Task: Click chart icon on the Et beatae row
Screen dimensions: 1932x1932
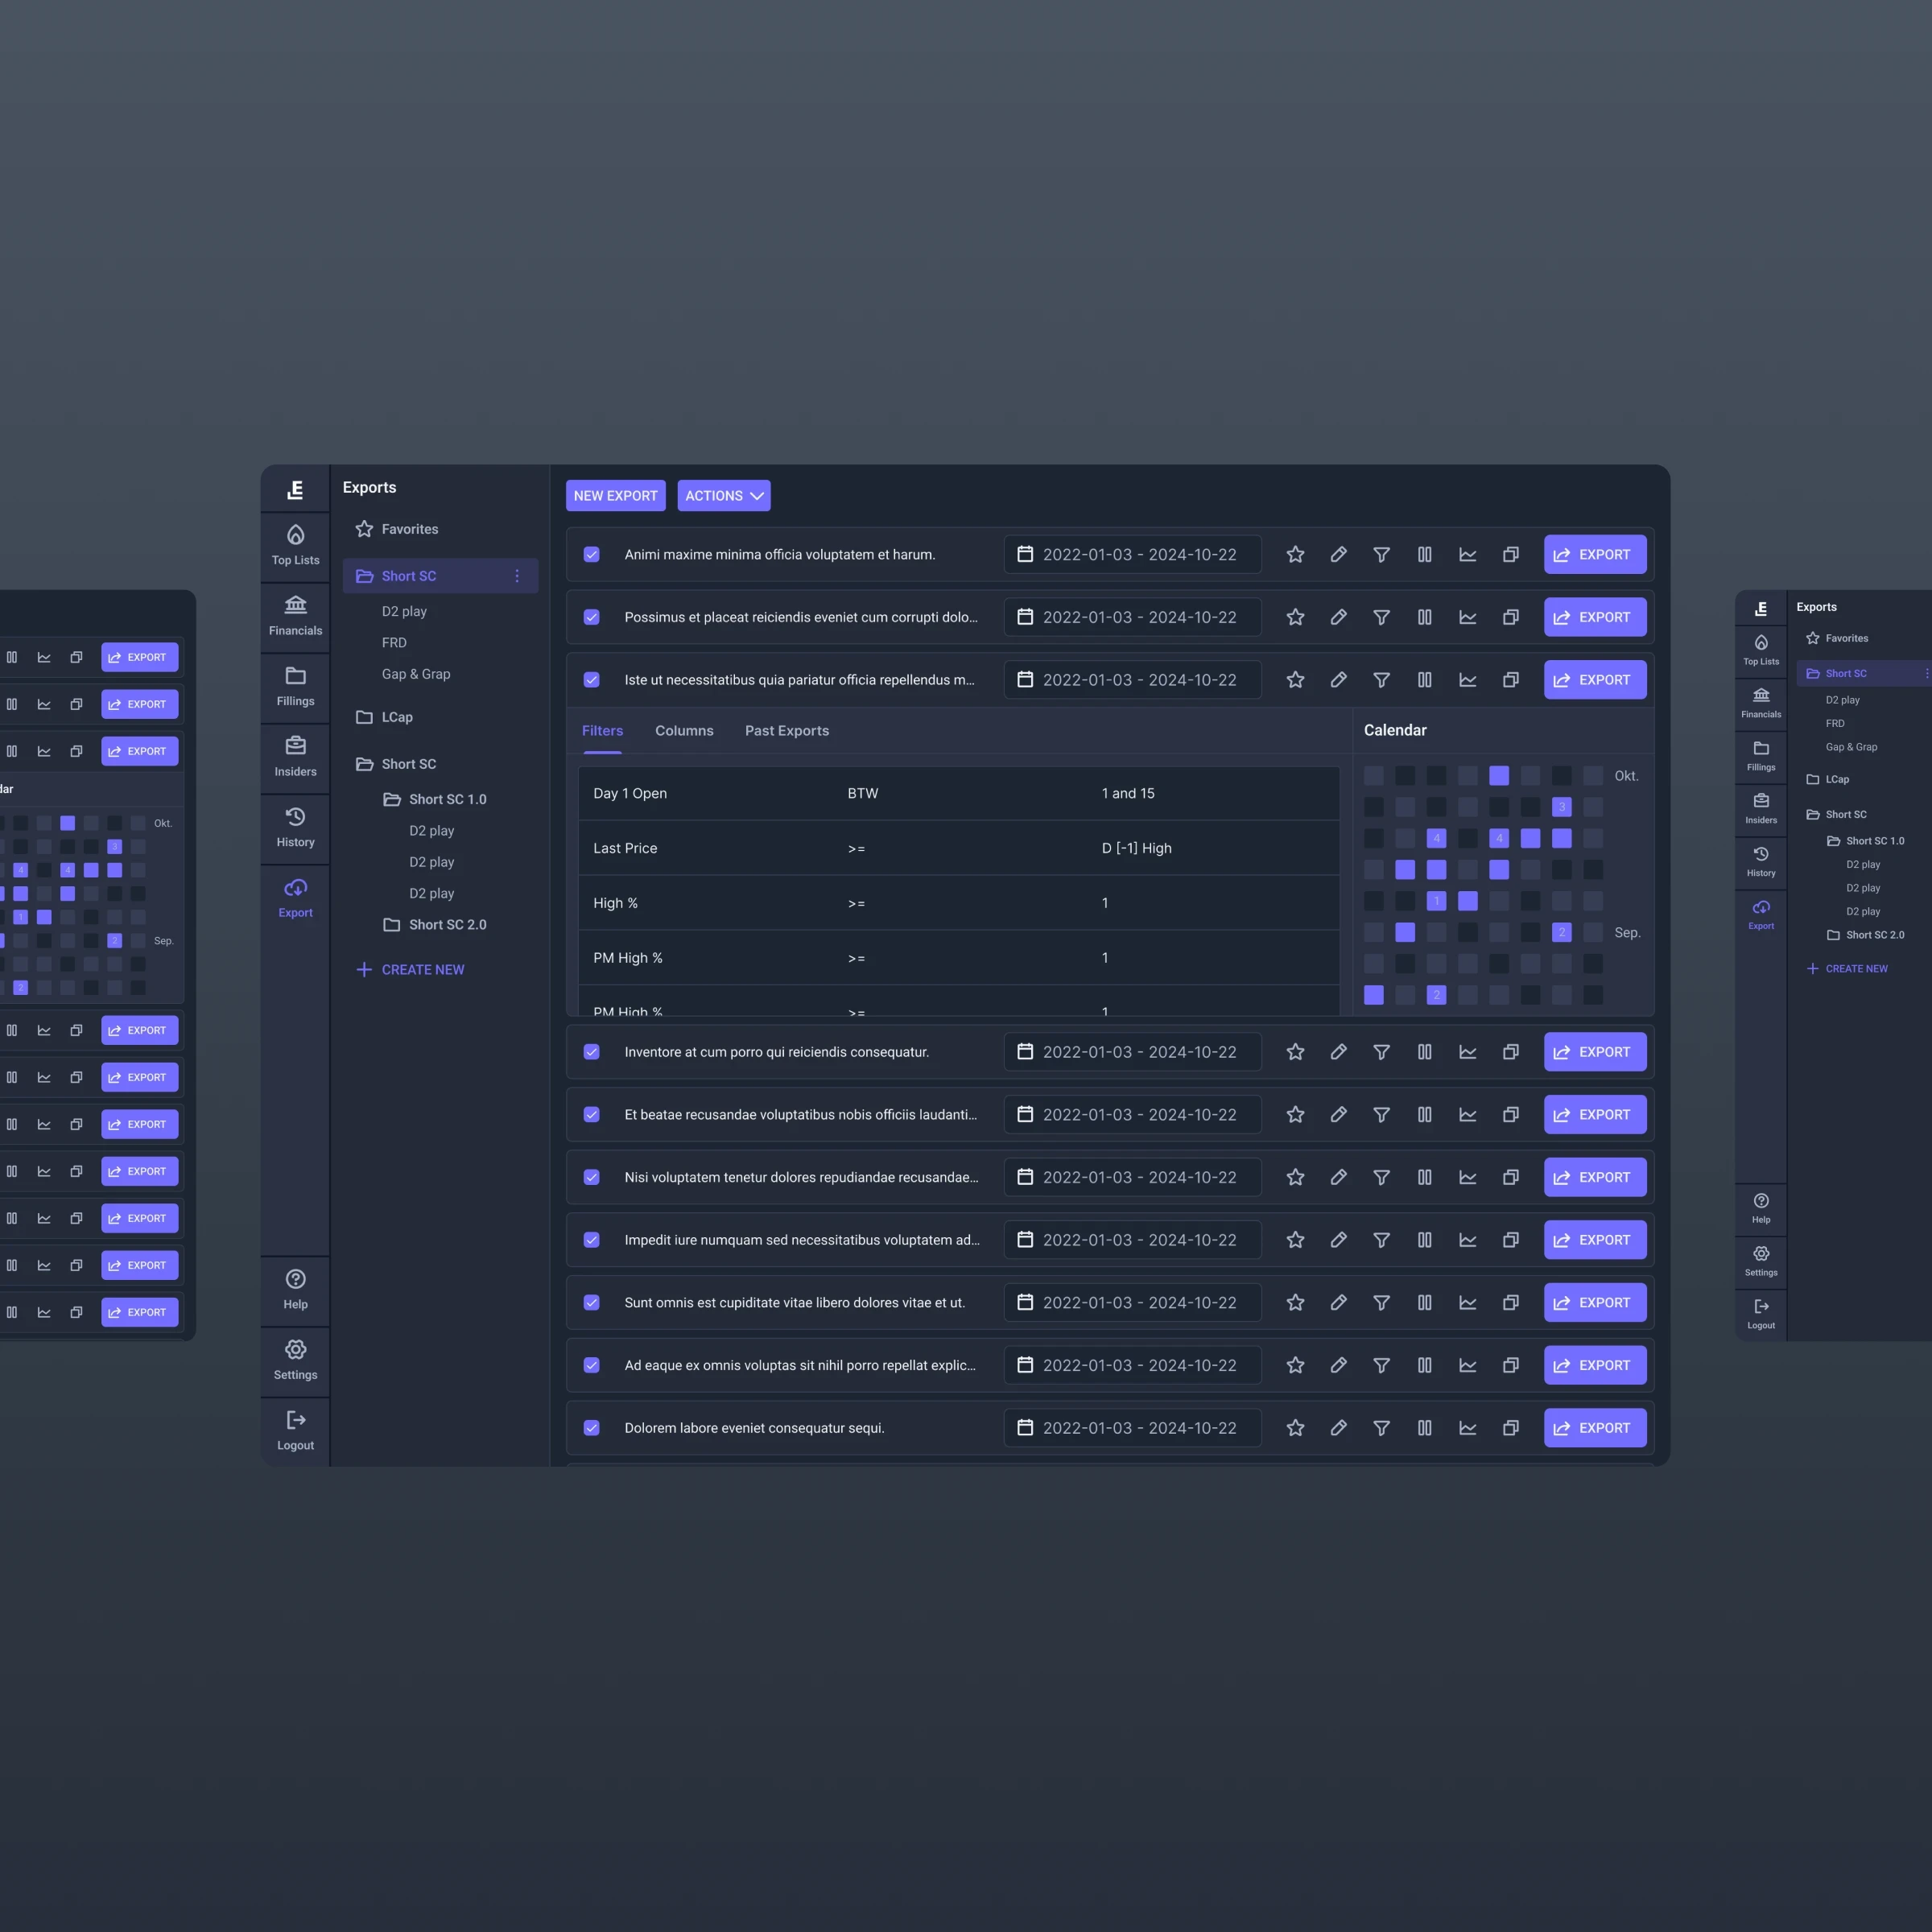Action: pos(1467,1114)
